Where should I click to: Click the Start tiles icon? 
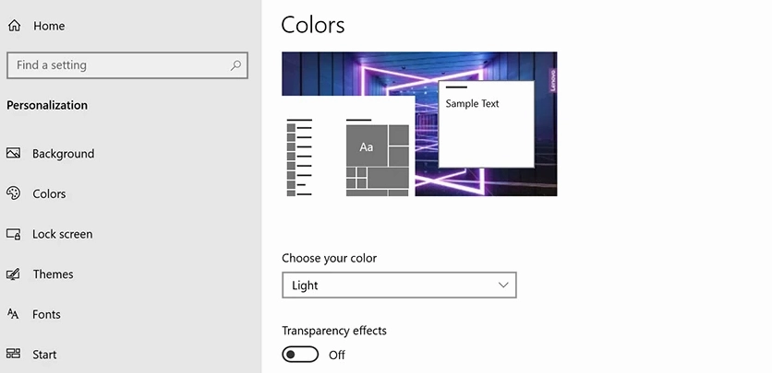(x=14, y=355)
